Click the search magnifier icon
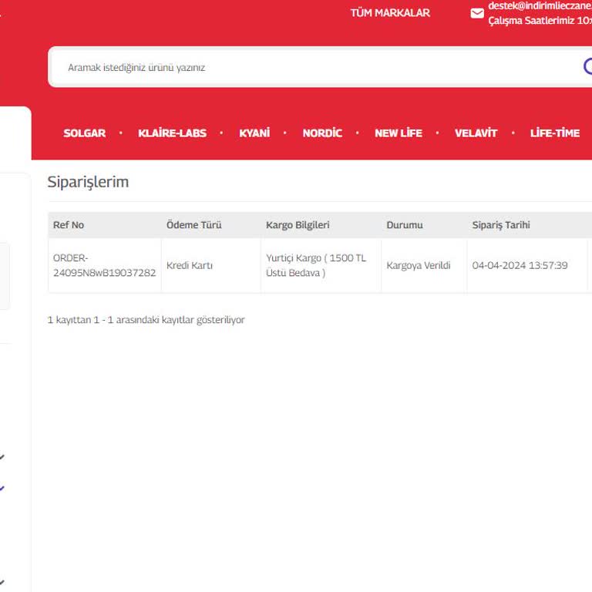 [587, 66]
